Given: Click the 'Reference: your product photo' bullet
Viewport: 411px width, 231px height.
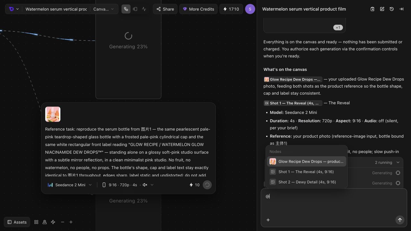Looking at the screenshot, I should [x=337, y=140].
